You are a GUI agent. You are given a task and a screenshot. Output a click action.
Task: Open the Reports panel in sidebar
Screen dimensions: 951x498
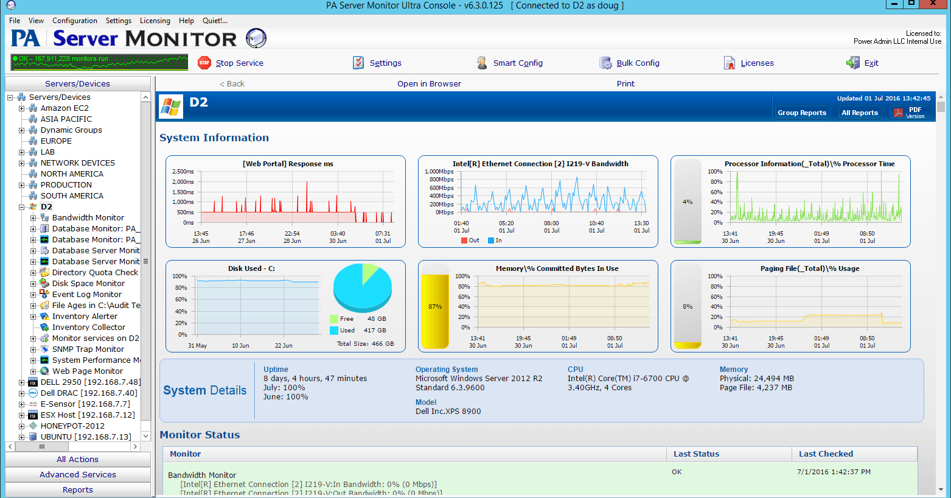pos(78,489)
